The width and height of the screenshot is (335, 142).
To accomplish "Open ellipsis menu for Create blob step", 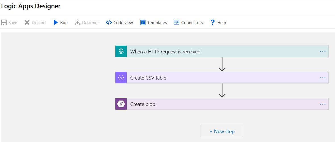I will click(x=322, y=104).
